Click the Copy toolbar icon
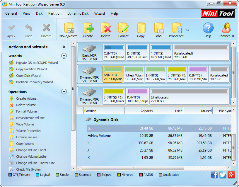 point(141,28)
